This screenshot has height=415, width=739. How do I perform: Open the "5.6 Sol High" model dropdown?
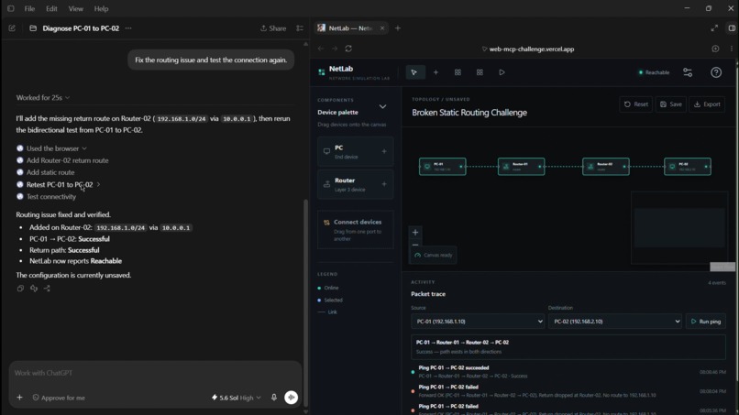point(237,398)
